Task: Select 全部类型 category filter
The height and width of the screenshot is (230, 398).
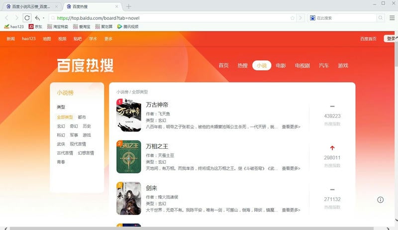Action: (x=65, y=117)
